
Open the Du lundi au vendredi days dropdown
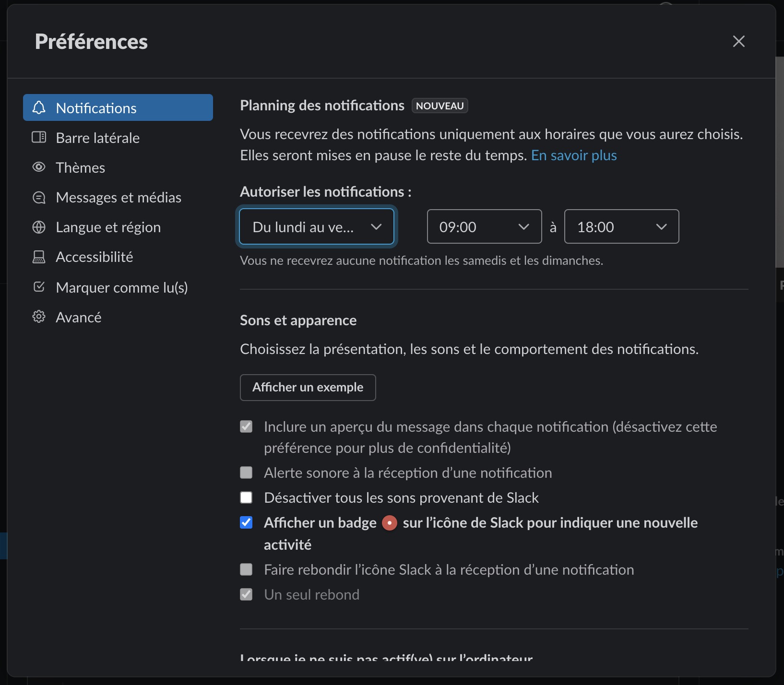[317, 226]
